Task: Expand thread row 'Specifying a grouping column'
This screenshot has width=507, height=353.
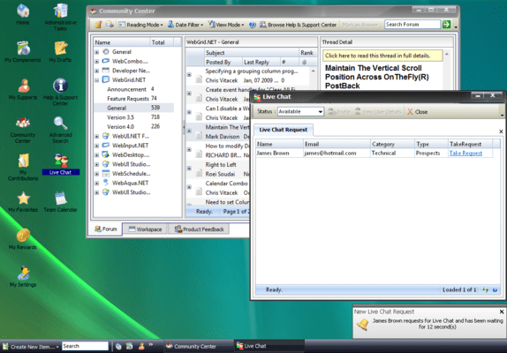Action: coord(190,75)
